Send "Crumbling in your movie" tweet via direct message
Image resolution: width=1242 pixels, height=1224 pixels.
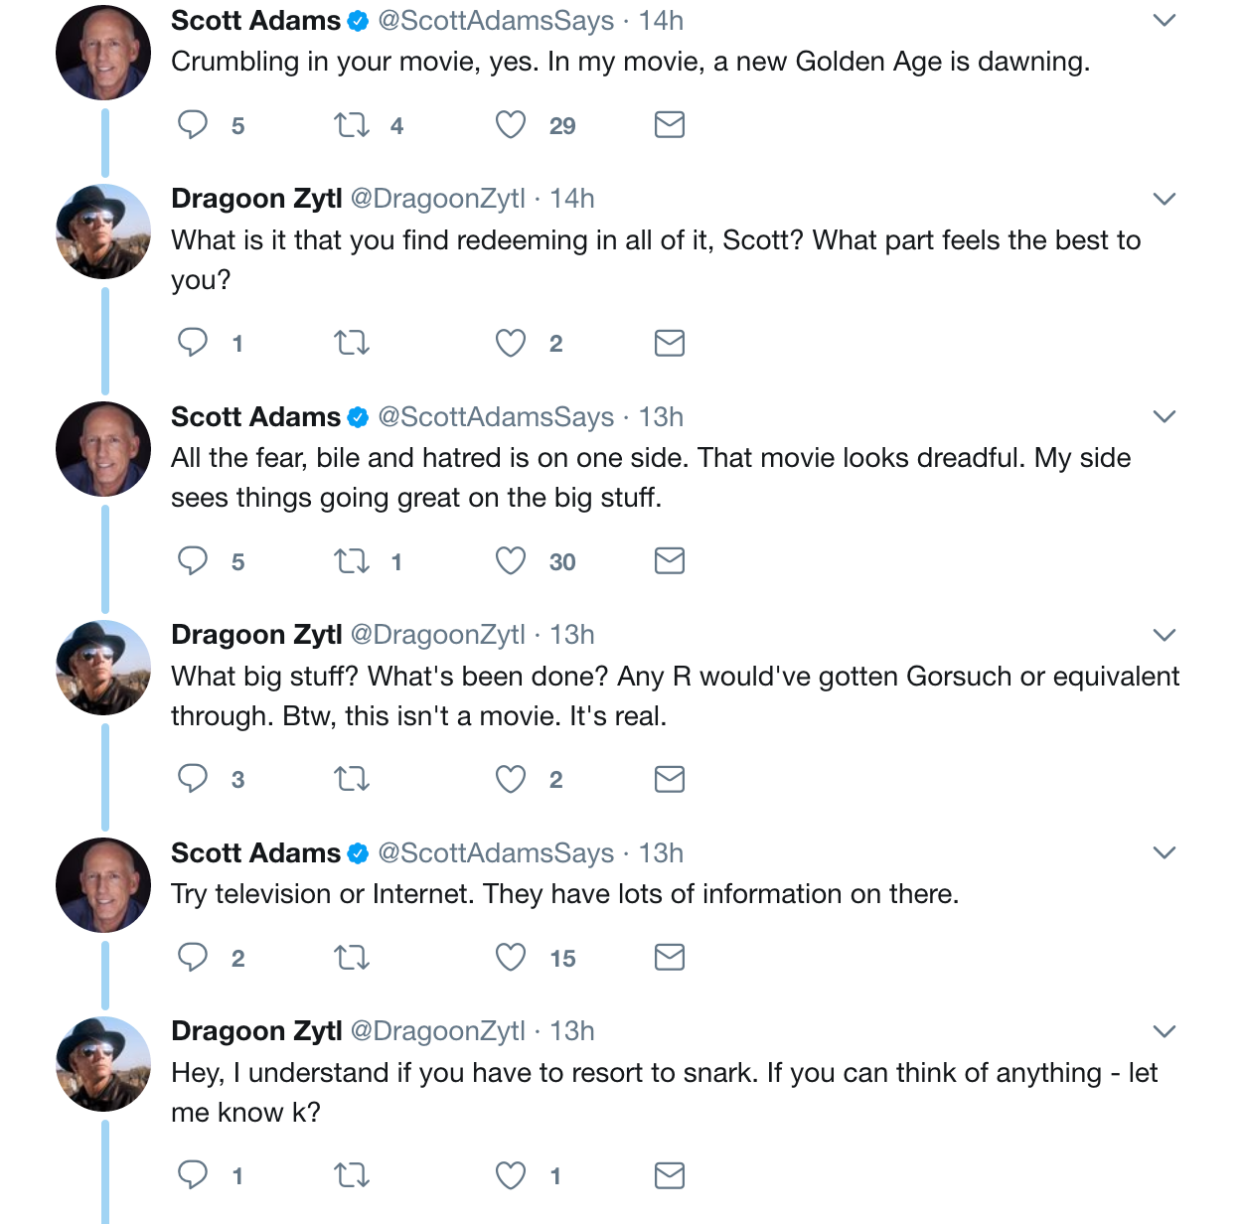(x=670, y=125)
